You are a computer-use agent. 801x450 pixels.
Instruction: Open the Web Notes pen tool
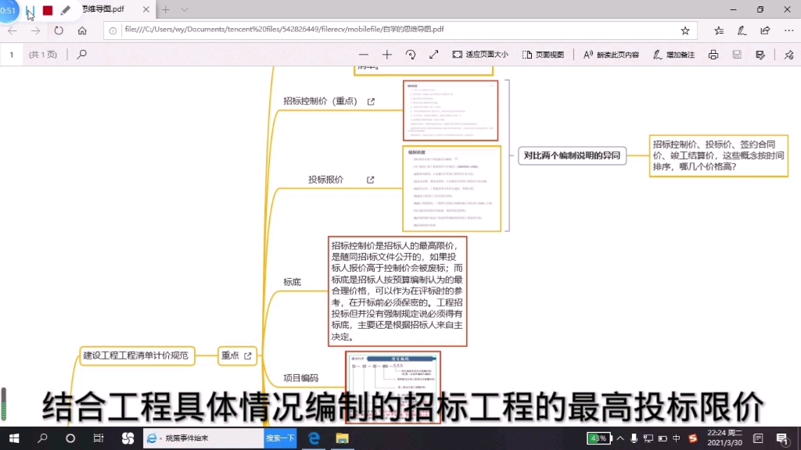[x=742, y=30]
